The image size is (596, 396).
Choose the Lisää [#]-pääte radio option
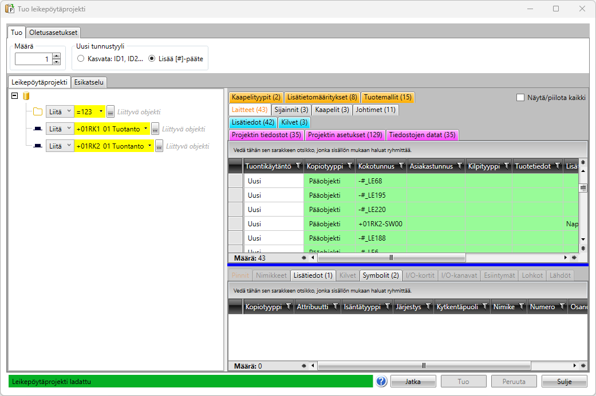[152, 58]
